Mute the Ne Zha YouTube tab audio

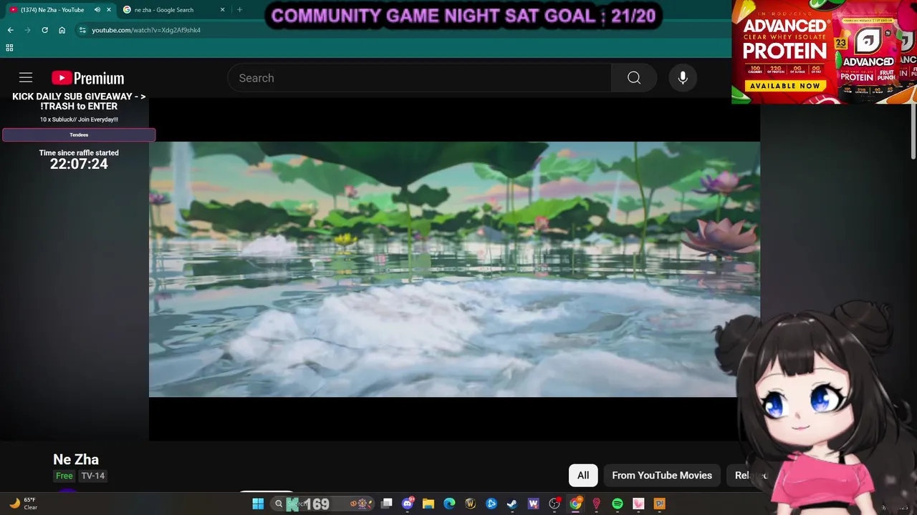click(97, 10)
